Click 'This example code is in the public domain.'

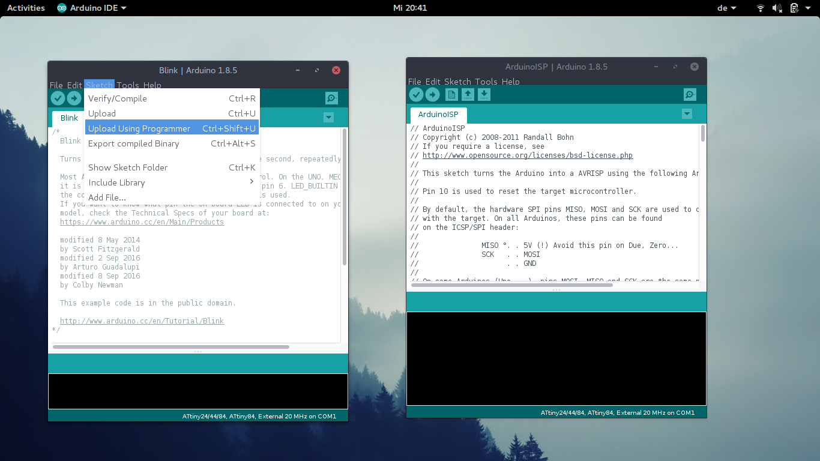pyautogui.click(x=148, y=303)
